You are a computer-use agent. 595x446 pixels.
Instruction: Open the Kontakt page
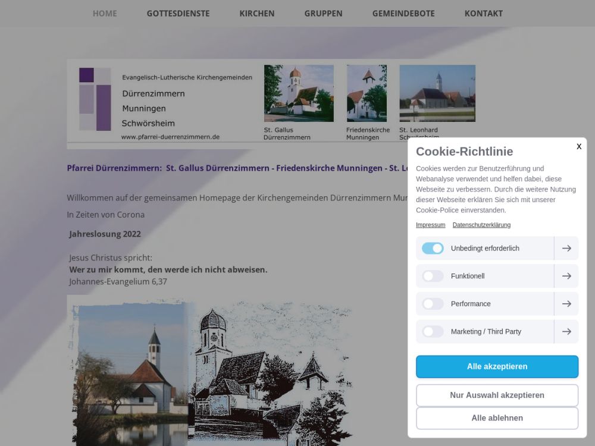tap(483, 13)
